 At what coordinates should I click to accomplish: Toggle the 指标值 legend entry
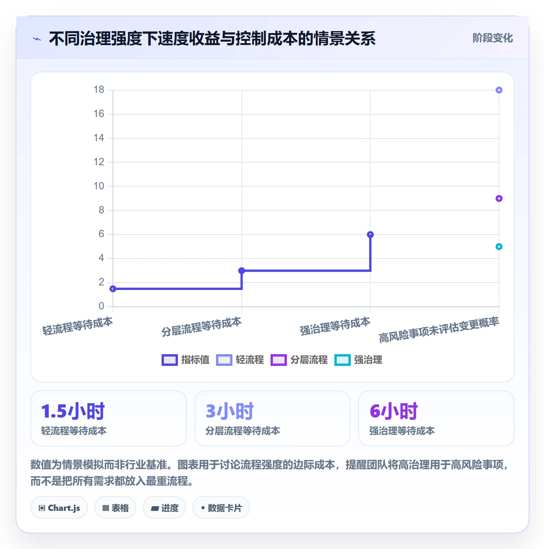tap(186, 360)
